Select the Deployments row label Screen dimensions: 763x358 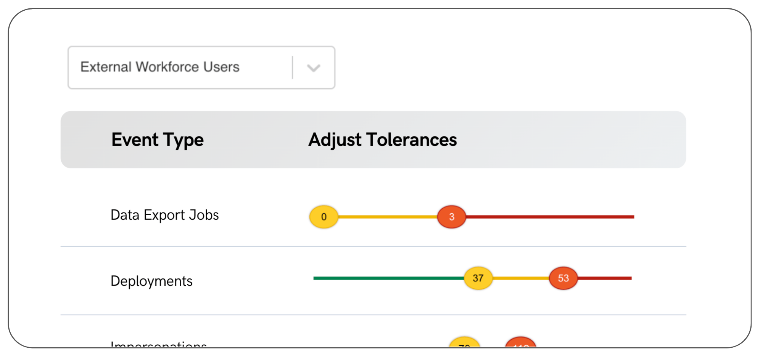(151, 281)
